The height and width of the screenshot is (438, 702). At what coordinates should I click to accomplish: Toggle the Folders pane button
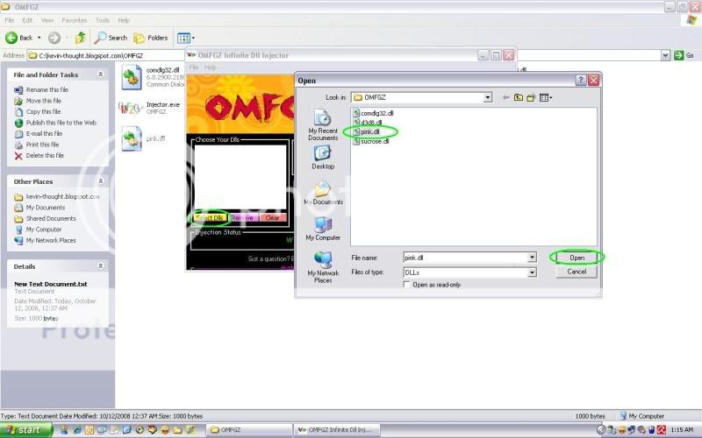coord(152,38)
